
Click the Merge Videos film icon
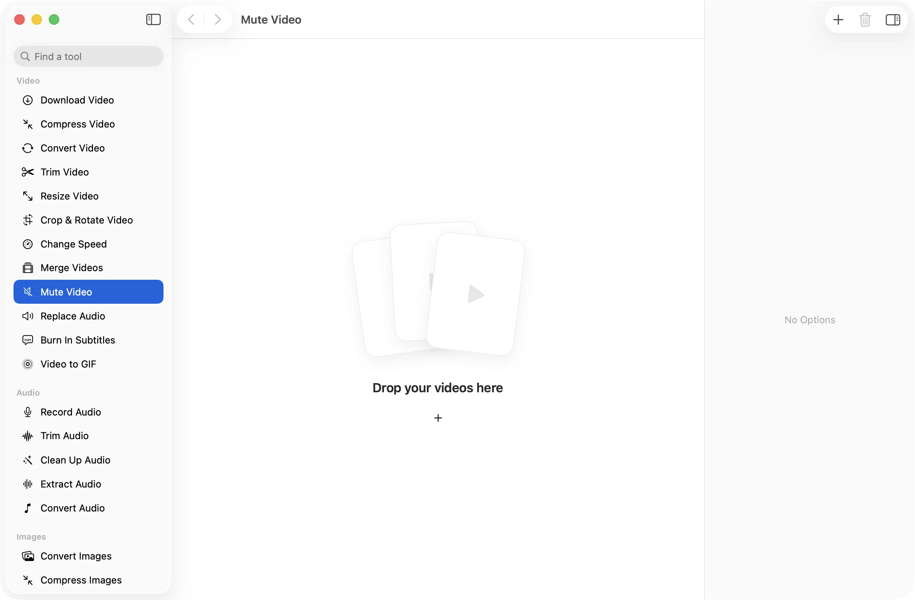point(28,267)
